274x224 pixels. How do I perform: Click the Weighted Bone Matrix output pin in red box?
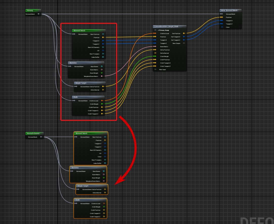(102, 76)
